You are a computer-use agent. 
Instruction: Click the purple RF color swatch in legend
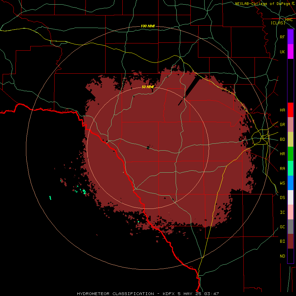click(290, 37)
